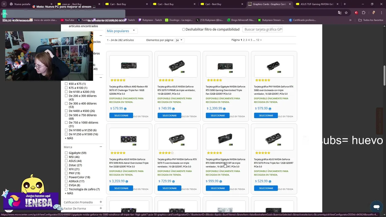
Task: Open Rubynavx Twitch bookmark
Action: (x=150, y=20)
